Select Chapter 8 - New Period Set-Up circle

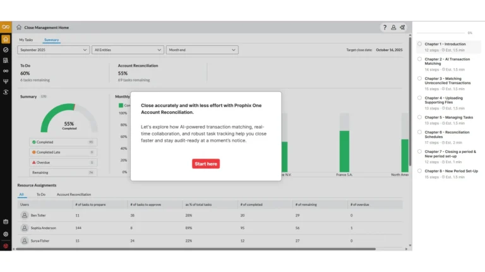419,171
